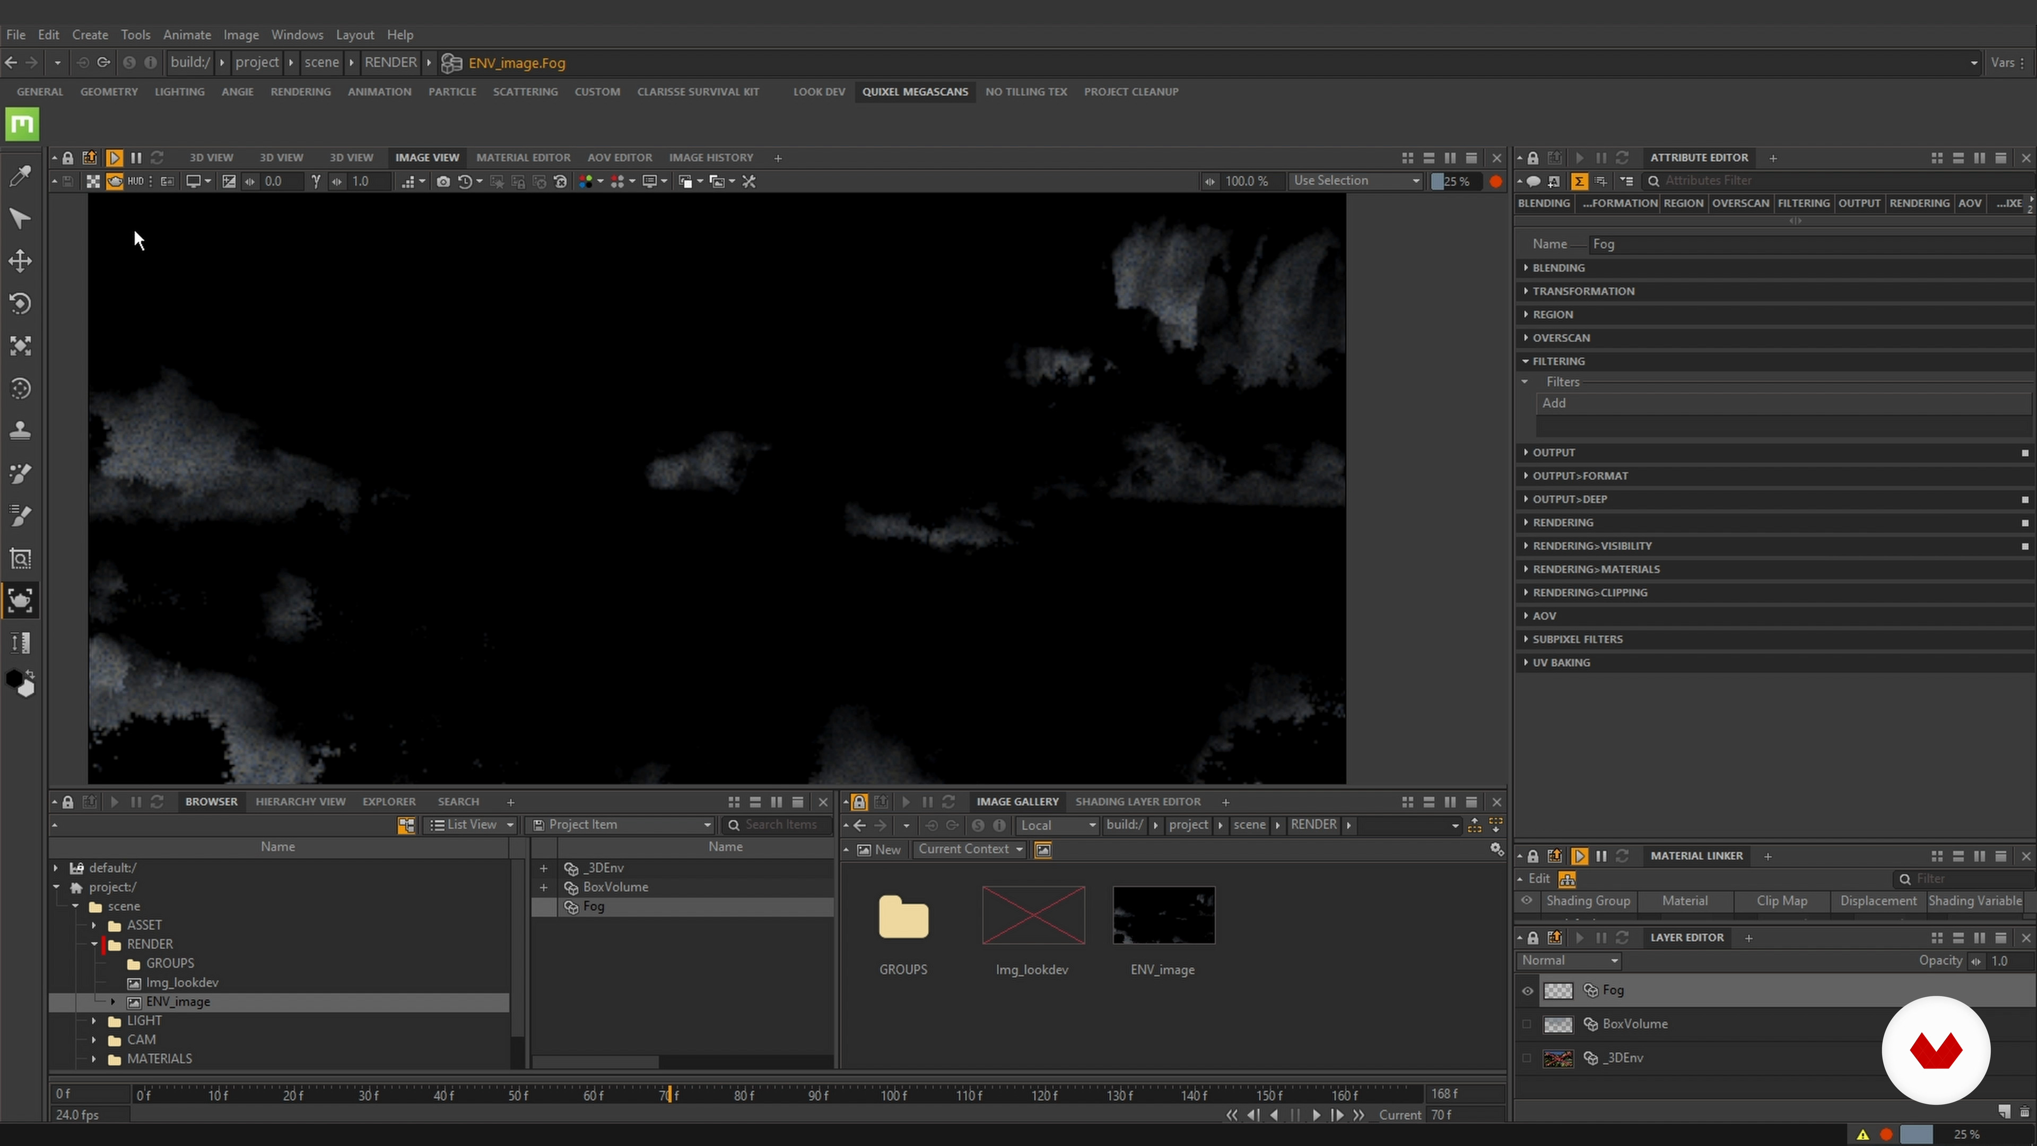
Task: Click the attribute editor sigma icon
Action: coord(1578,181)
